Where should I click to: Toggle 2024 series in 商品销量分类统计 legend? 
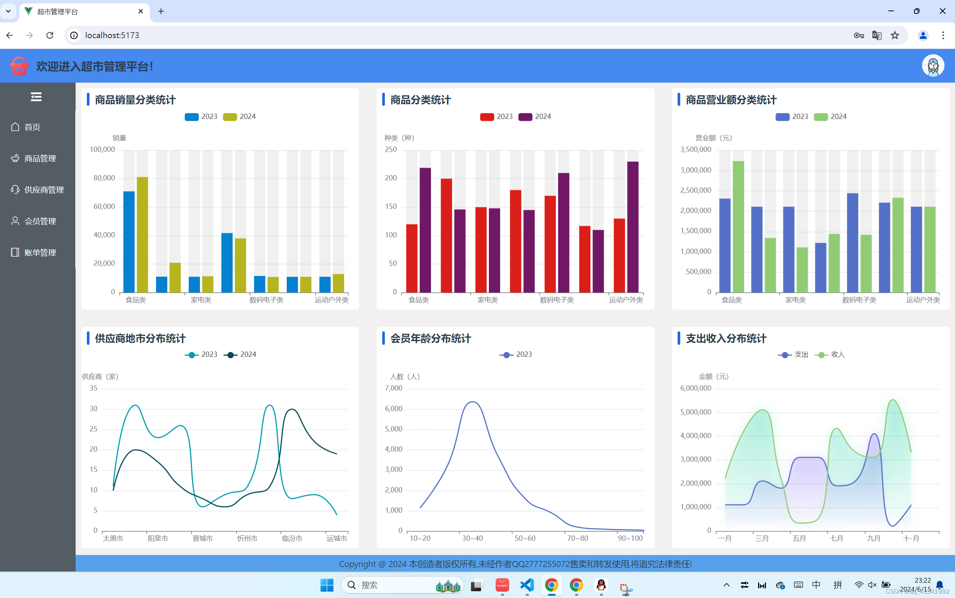point(240,117)
